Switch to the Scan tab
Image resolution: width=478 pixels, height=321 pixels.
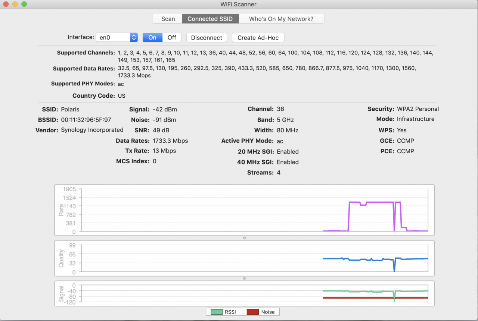[168, 19]
